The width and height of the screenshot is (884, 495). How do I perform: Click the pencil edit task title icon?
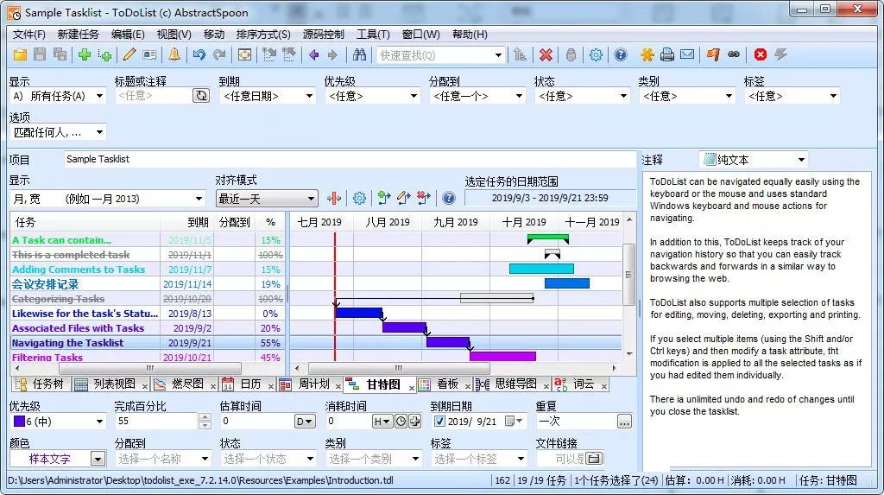point(129,54)
